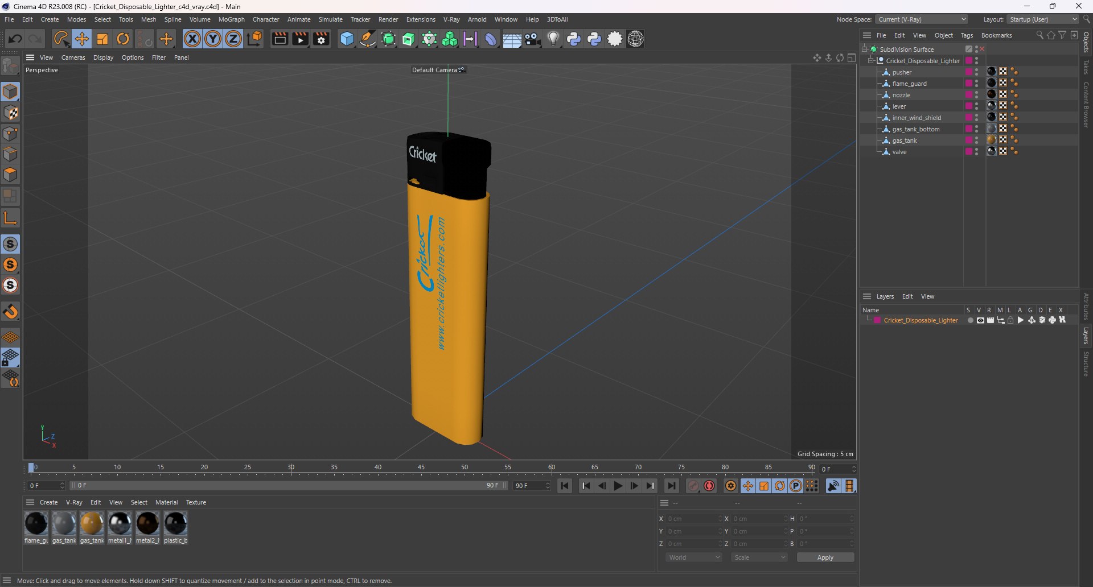This screenshot has width=1093, height=587.
Task: Select the orange gas_tank material thumbnail
Action: pyautogui.click(x=92, y=523)
